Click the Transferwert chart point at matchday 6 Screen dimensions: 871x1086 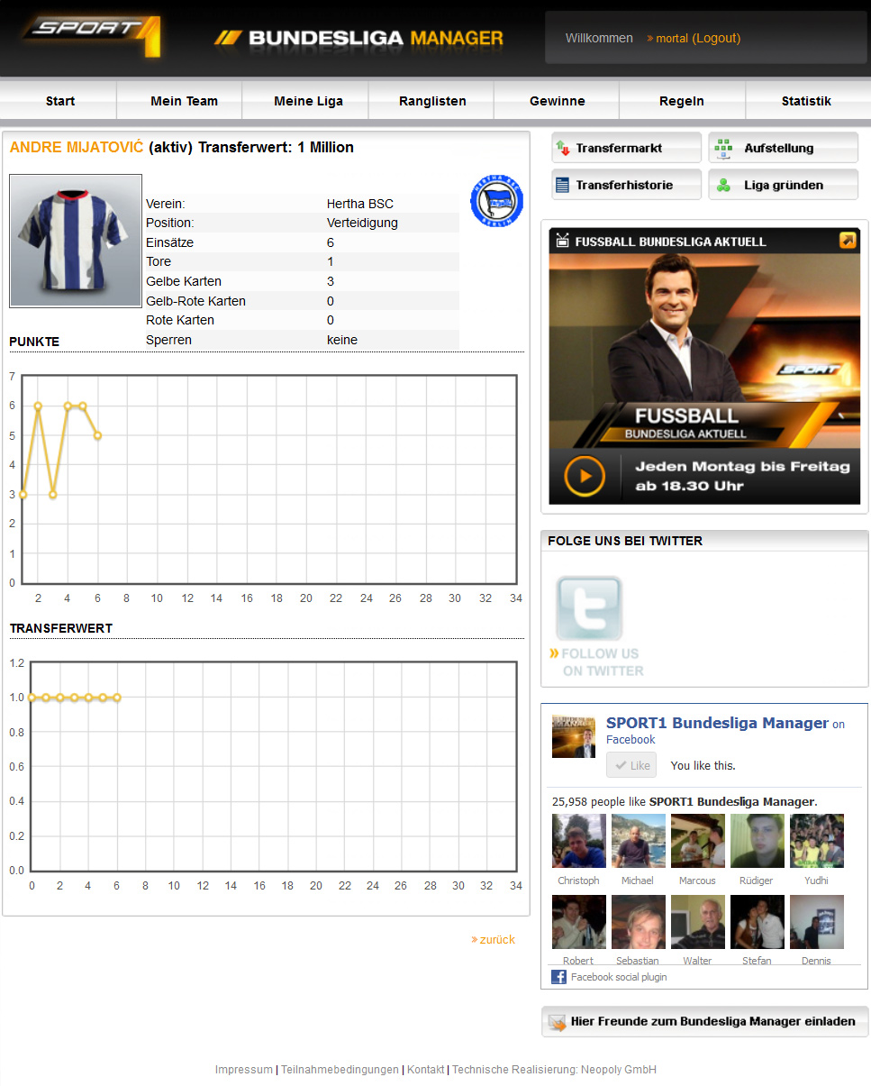117,698
